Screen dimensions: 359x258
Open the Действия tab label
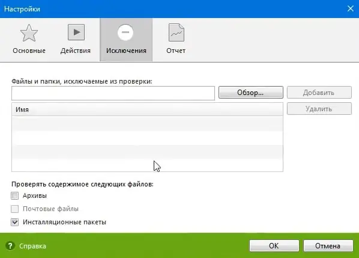(75, 51)
